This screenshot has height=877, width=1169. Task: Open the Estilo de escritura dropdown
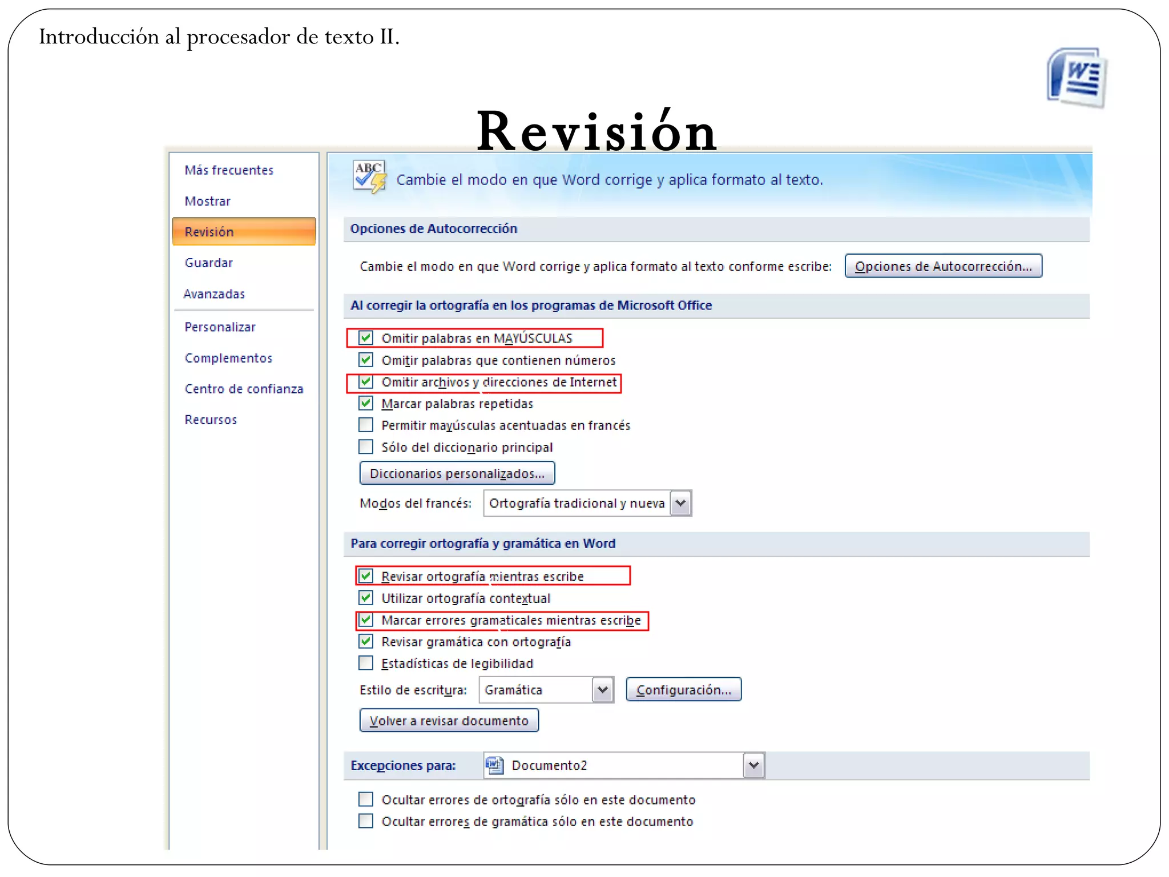click(x=602, y=690)
